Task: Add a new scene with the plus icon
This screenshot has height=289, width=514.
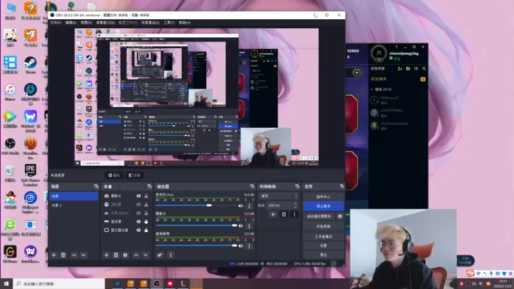Action: tap(54, 255)
